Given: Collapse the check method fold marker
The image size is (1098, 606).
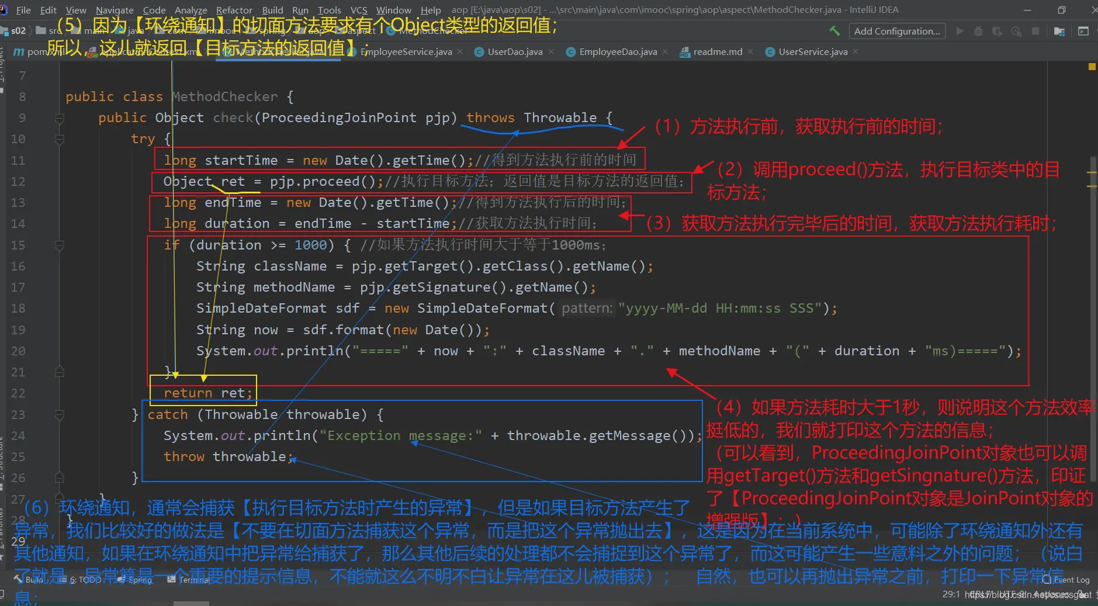Looking at the screenshot, I should coord(59,118).
